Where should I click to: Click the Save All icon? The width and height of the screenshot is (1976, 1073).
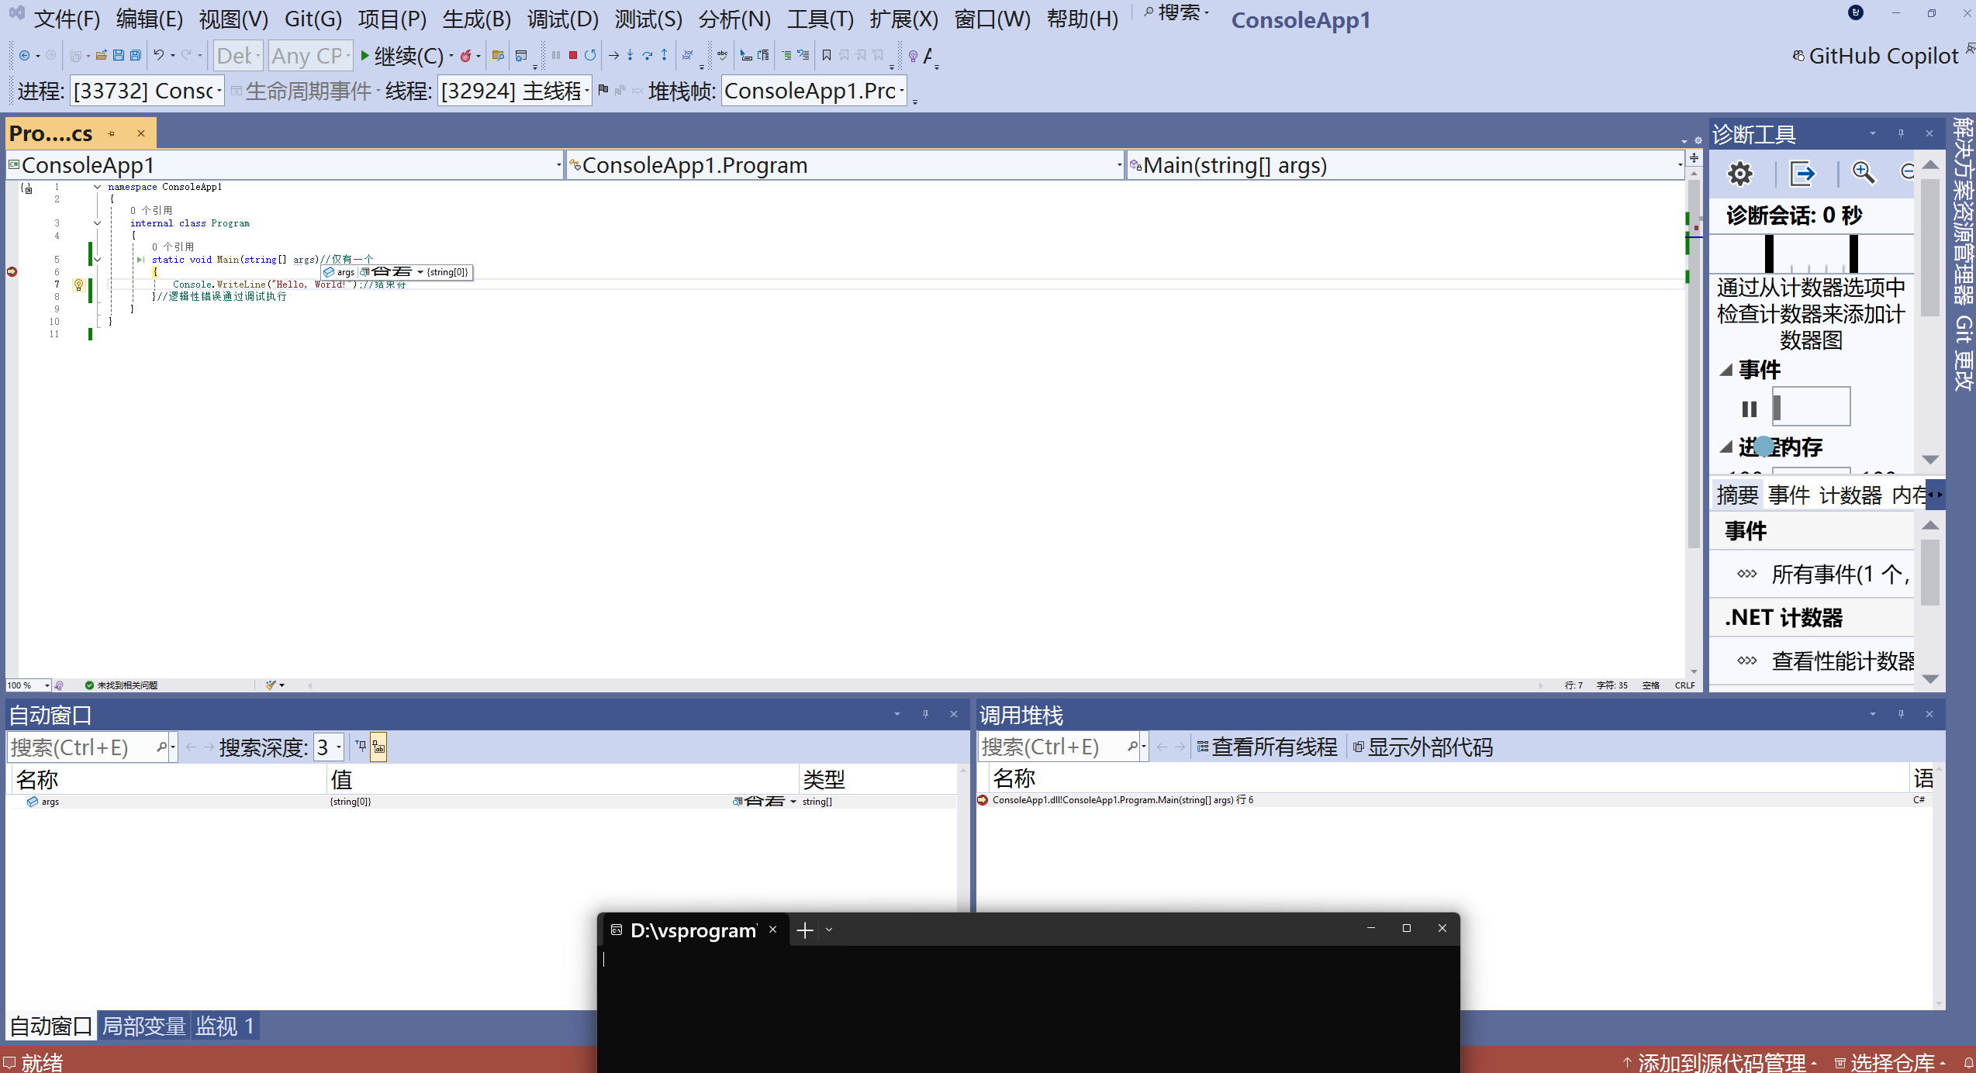pyautogui.click(x=135, y=55)
